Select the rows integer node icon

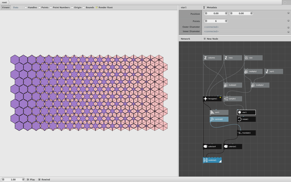coord(226,58)
